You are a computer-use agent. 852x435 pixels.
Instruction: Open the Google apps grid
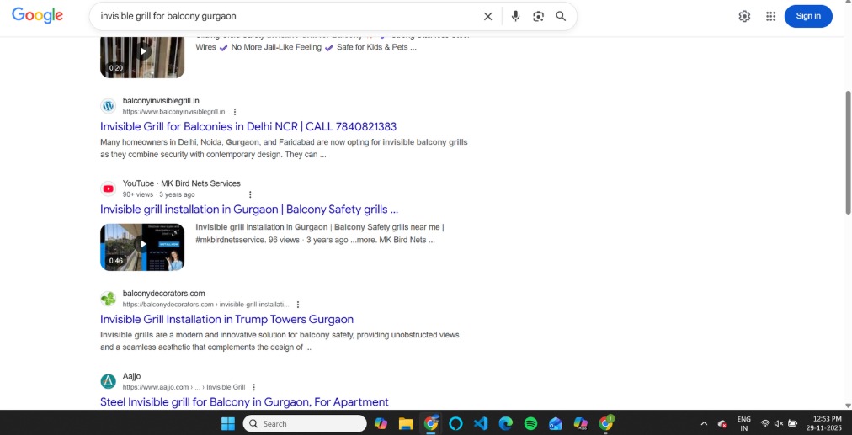coord(770,16)
